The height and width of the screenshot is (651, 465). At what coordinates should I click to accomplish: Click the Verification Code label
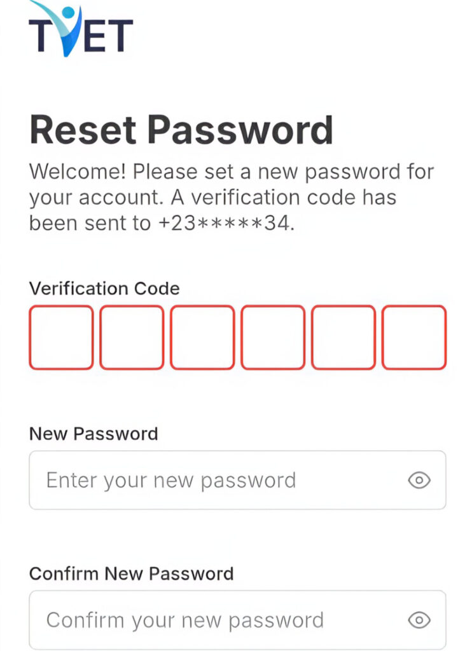[104, 288]
